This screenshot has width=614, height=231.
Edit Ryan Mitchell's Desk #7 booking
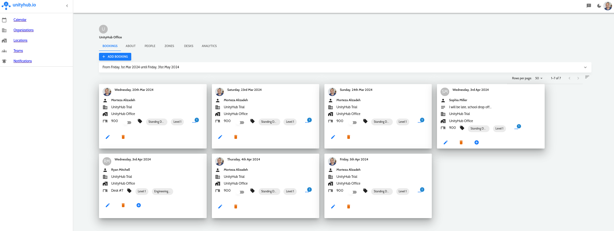[108, 205]
